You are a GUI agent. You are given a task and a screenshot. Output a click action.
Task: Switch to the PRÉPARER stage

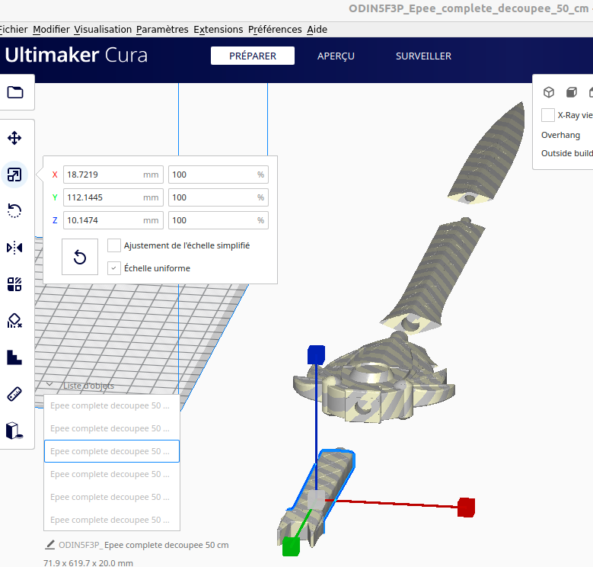click(x=253, y=56)
